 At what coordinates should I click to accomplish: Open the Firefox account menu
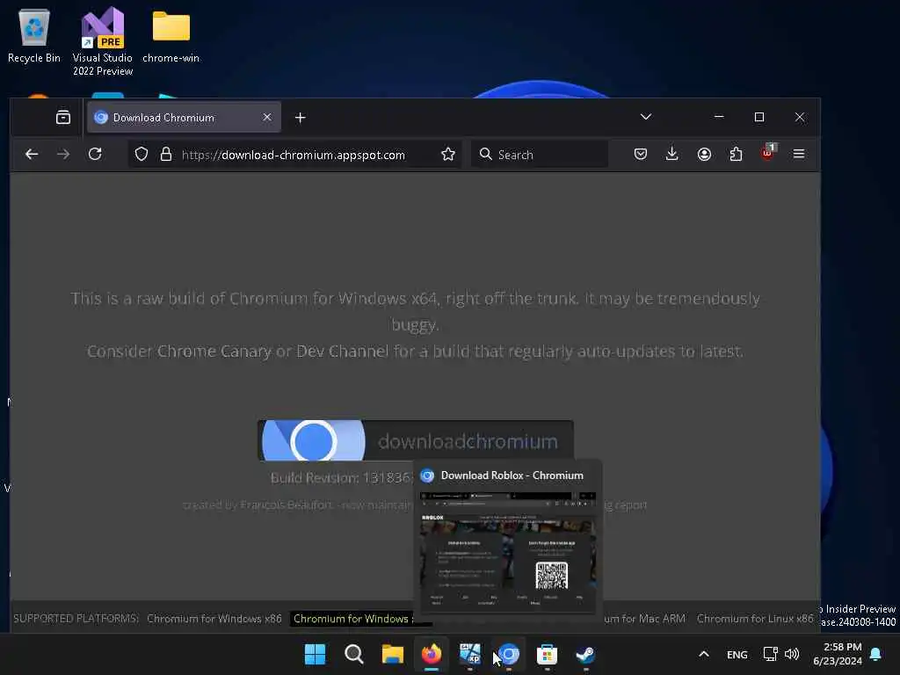pos(704,155)
